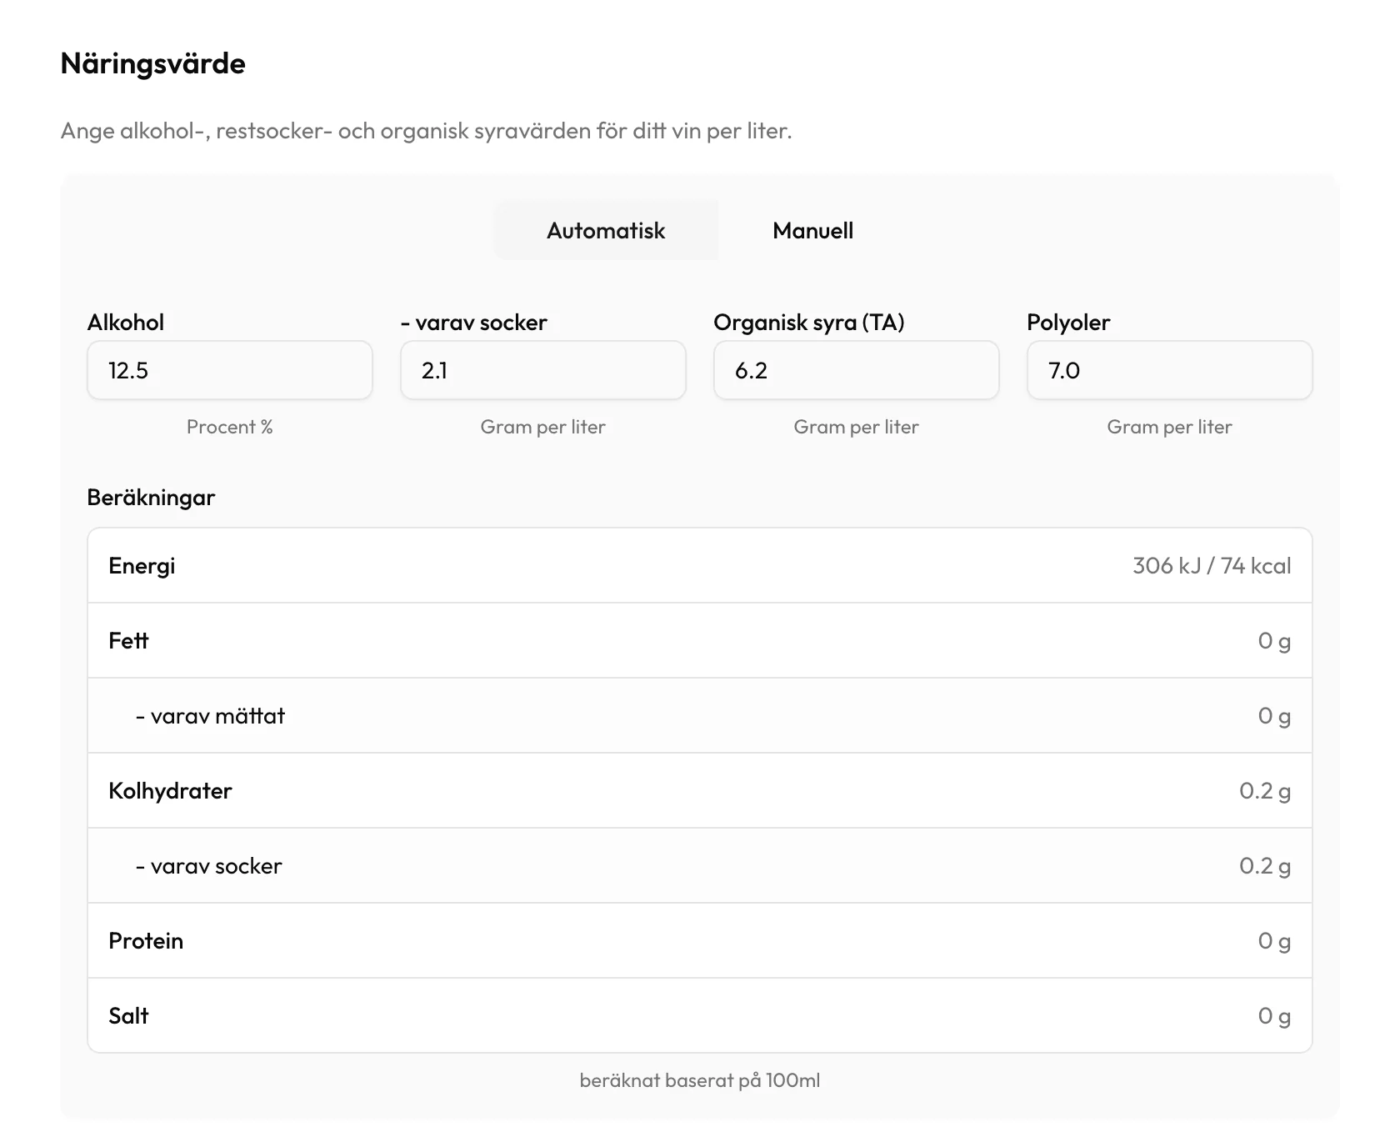Viewport: 1400px width, 1142px height.
Task: Click the Alkohol field label
Action: (x=126, y=323)
